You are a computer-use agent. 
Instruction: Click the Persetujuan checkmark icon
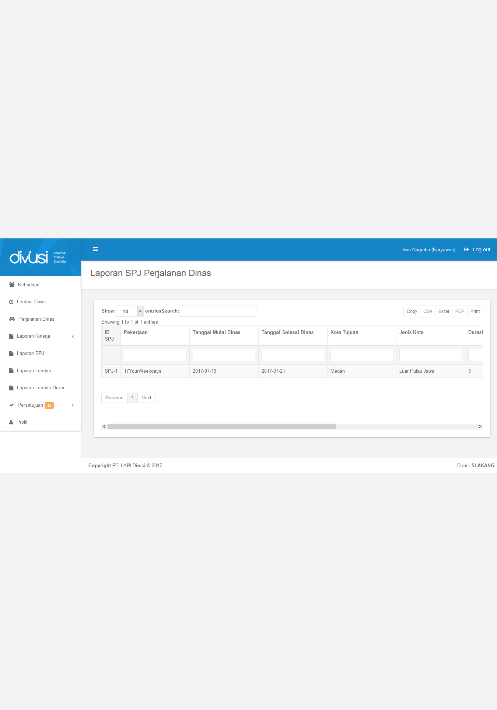tap(11, 405)
